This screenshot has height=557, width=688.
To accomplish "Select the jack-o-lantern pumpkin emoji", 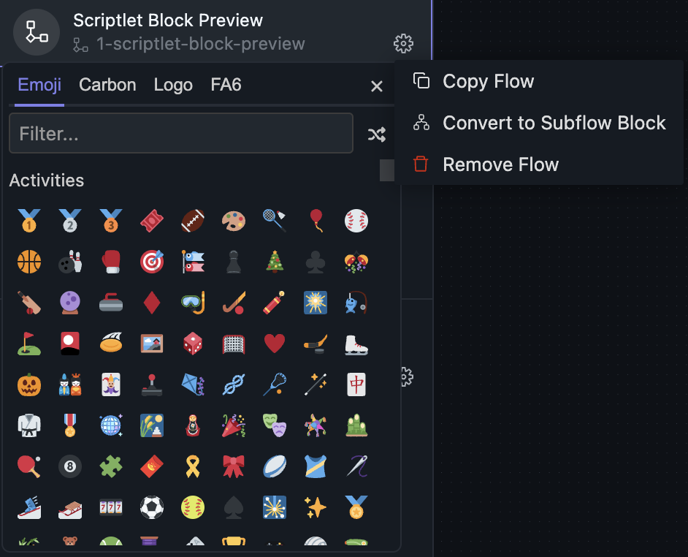I will click(29, 384).
